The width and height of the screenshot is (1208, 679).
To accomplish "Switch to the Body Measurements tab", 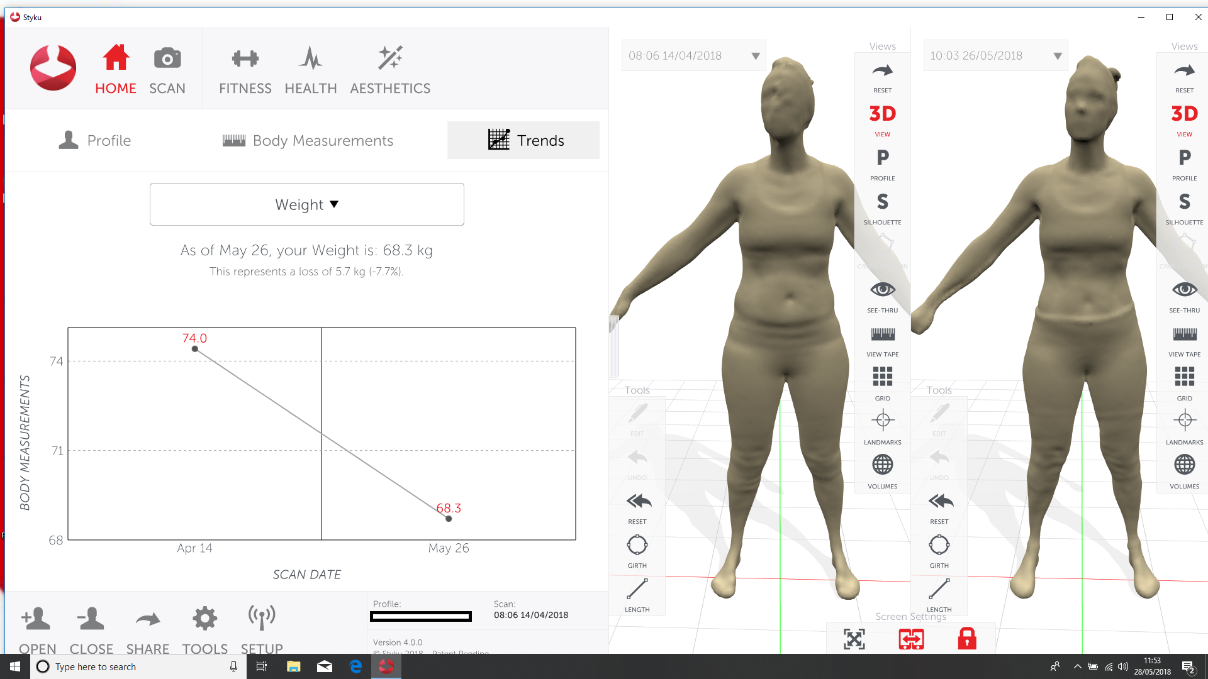I will [308, 140].
